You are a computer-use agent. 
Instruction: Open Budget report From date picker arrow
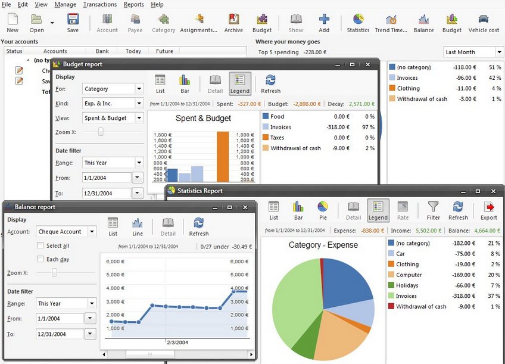(138, 178)
